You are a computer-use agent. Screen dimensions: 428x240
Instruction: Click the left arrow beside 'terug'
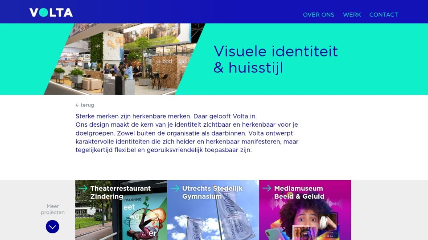coord(77,105)
